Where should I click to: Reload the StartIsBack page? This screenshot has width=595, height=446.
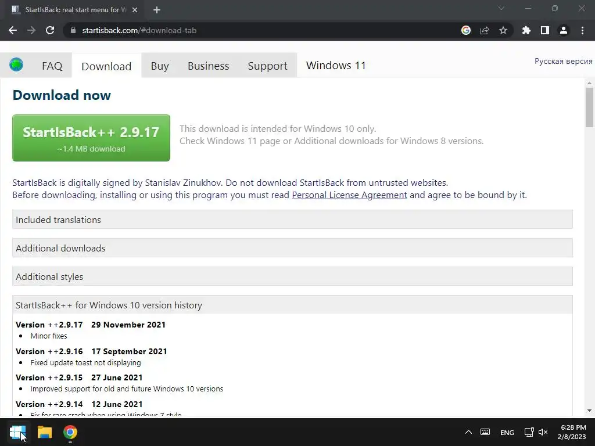50,30
